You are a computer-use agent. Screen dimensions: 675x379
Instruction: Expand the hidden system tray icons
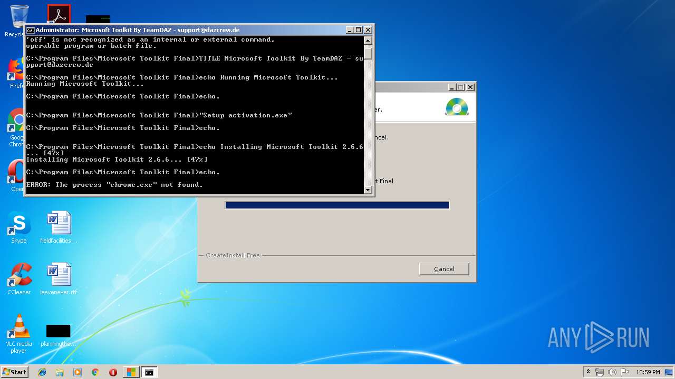click(x=589, y=372)
